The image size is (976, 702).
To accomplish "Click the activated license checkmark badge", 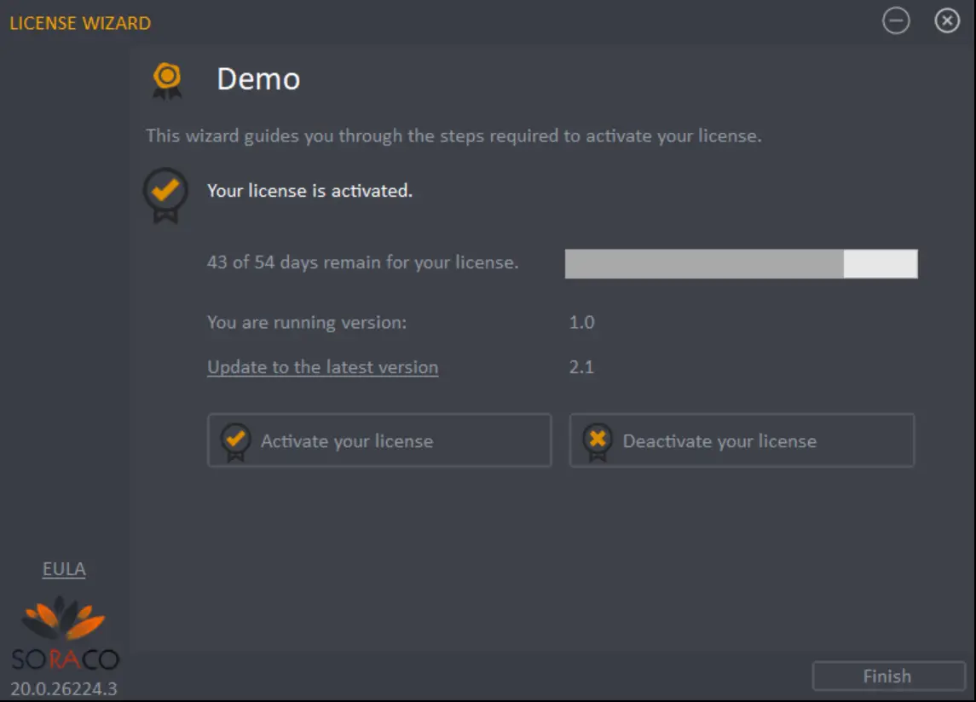I will click(165, 195).
